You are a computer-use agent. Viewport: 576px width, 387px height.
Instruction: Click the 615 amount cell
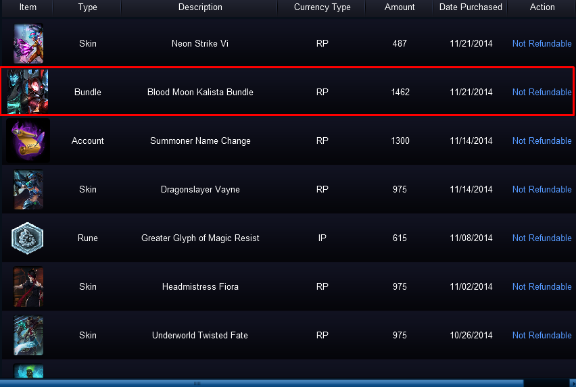(x=400, y=238)
